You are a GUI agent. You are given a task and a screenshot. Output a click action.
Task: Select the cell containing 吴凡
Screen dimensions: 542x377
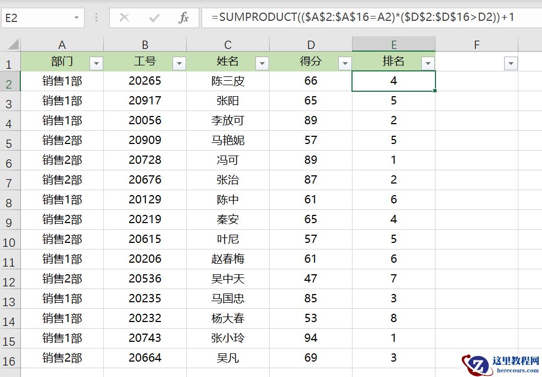[228, 358]
